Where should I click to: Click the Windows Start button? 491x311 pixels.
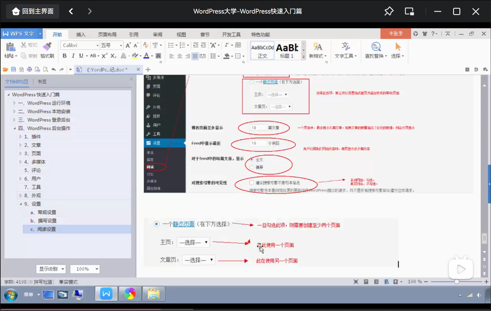pos(11,295)
